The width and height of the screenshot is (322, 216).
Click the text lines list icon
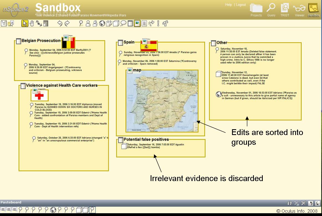pyautogui.click(x=144, y=24)
